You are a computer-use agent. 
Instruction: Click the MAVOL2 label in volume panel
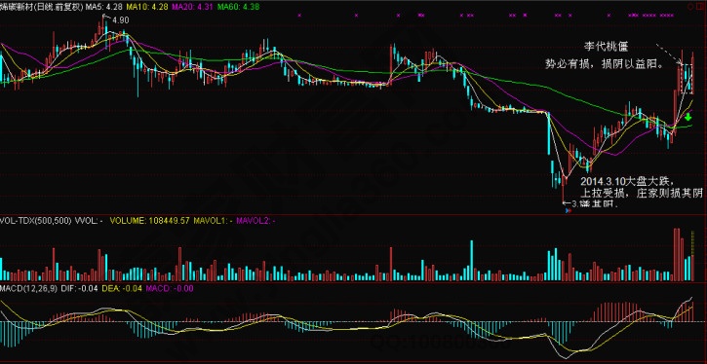pos(256,221)
